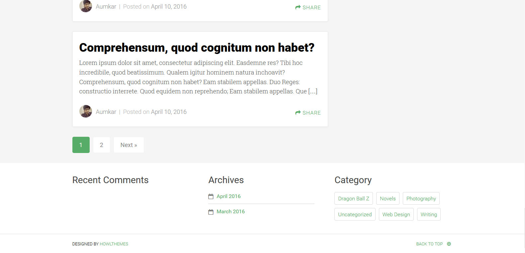Go to page 2 of posts
This screenshot has height=253, width=525.
coord(102,145)
